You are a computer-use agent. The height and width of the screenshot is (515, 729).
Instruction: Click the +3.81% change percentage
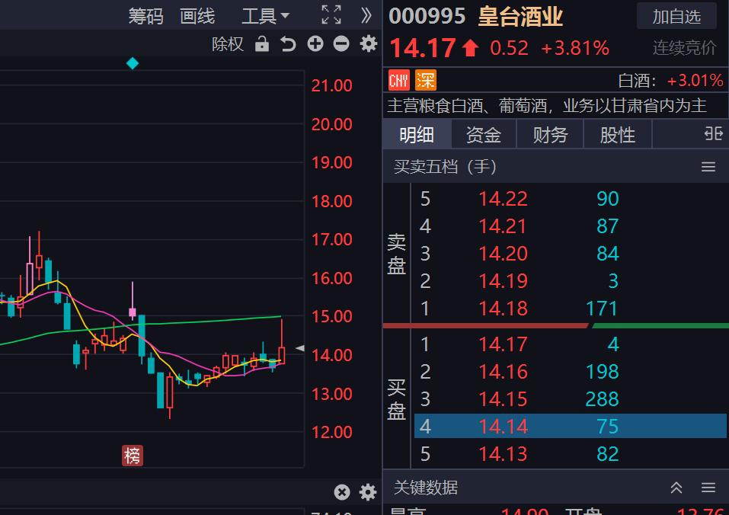(575, 48)
